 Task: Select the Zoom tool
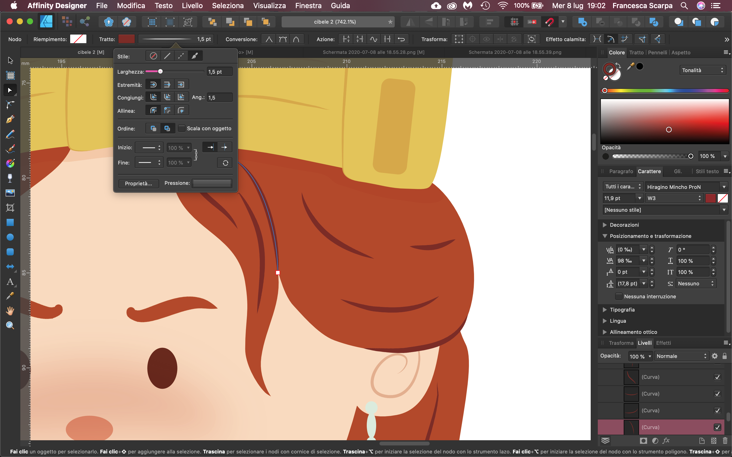tap(10, 325)
